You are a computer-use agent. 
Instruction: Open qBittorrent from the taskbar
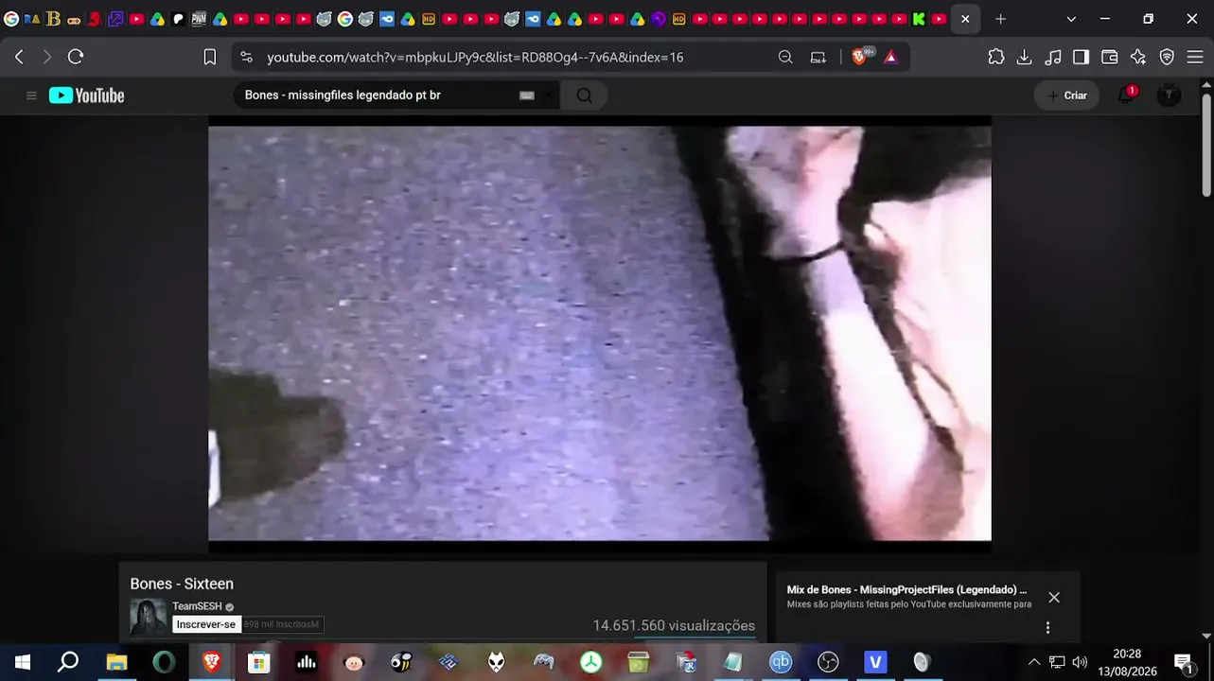(x=781, y=662)
